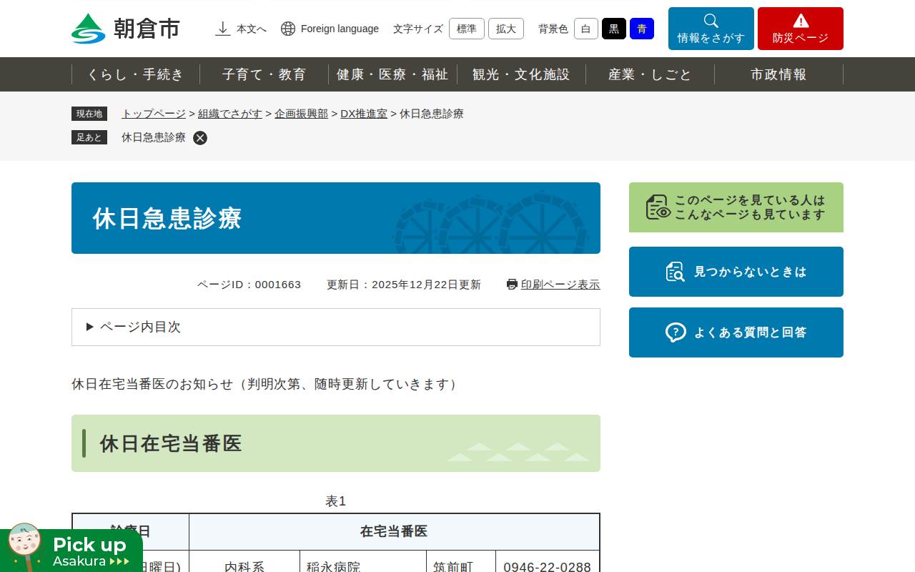Remove 休日急患診療 from footprint history

point(200,138)
